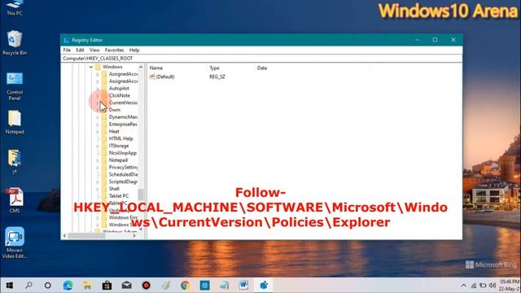This screenshot has height=293, width=521.
Task: Click tree vertical scrollbar up arrow
Action: 141,67
